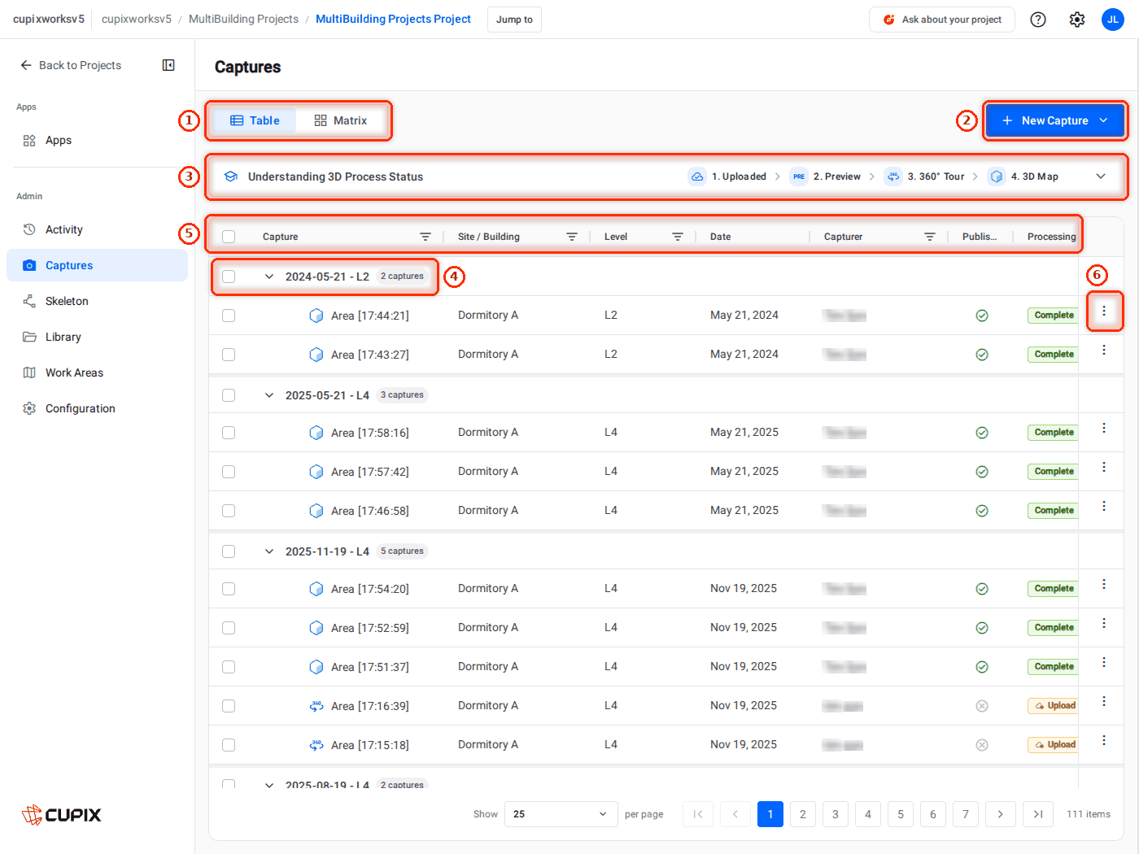This screenshot has width=1139, height=854.
Task: Click 3D map icon for Area [17:54:20]
Action: pos(316,589)
